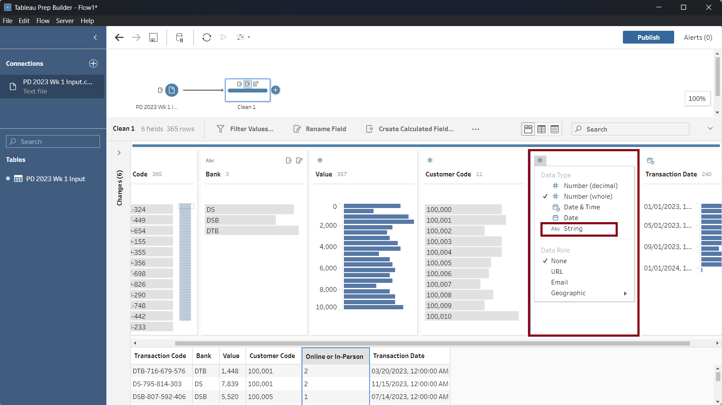The width and height of the screenshot is (722, 405).
Task: Click plus icon after Clean 1 step
Action: (x=276, y=90)
